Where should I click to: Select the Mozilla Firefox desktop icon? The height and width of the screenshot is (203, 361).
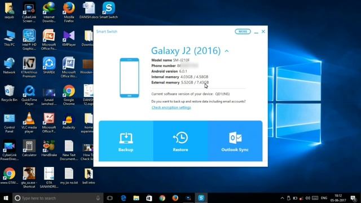pyautogui.click(x=69, y=12)
